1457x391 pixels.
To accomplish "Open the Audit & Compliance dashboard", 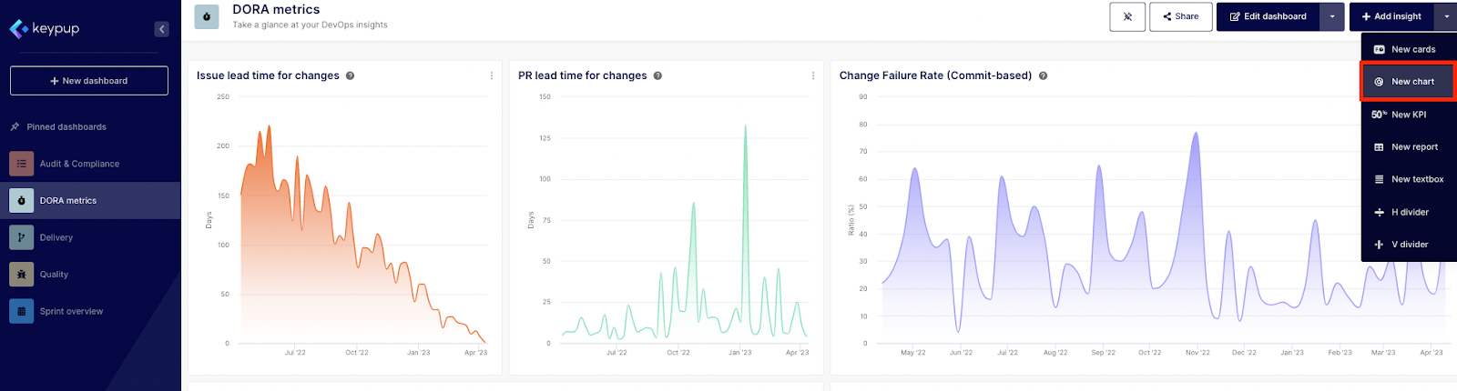I will (x=79, y=164).
